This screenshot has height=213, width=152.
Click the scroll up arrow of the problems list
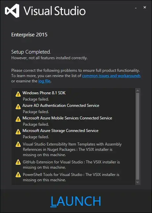[x=137, y=91]
